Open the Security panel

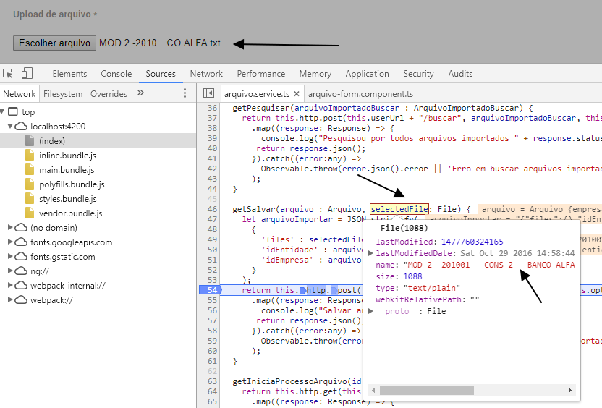[418, 73]
